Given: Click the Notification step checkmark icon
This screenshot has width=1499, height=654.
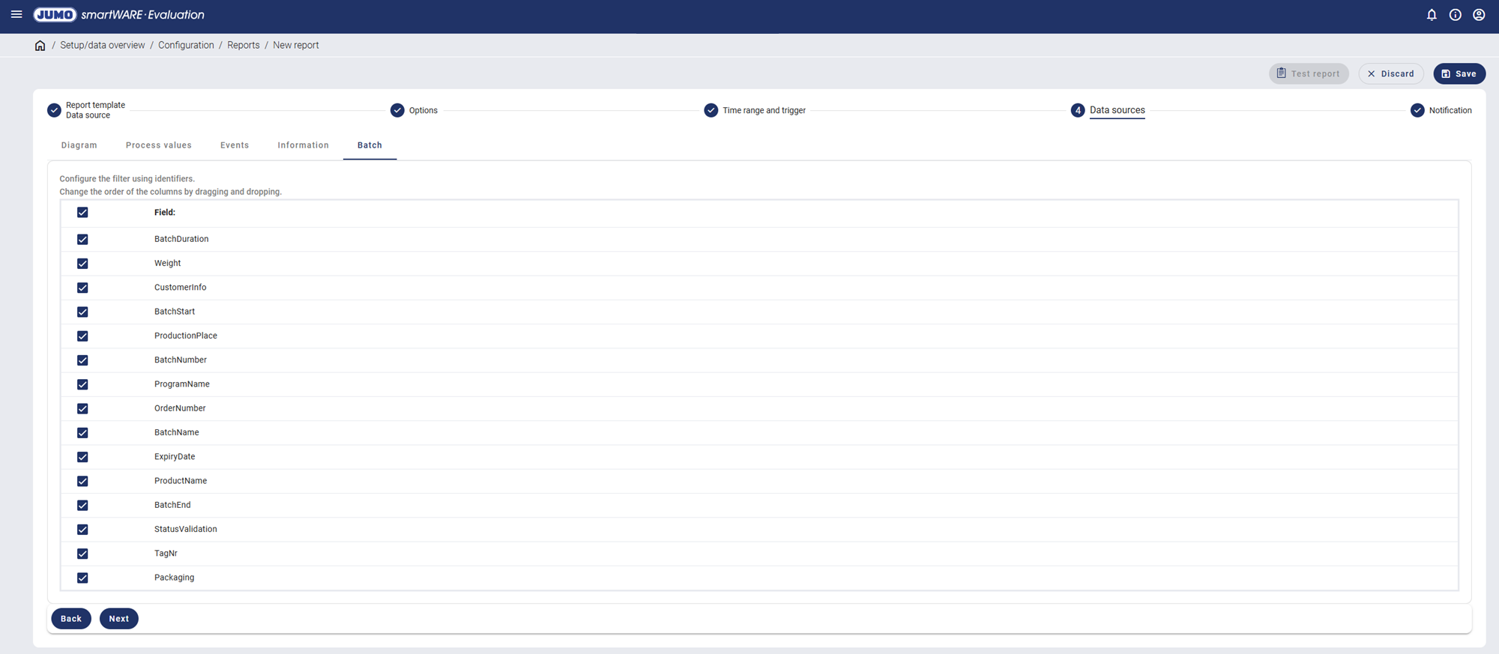Looking at the screenshot, I should pos(1417,110).
